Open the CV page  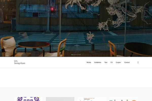coord(111,62)
